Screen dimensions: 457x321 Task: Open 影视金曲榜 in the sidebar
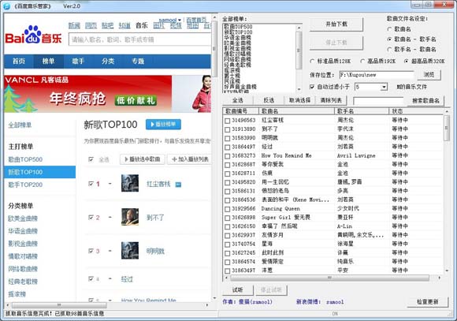click(x=23, y=244)
